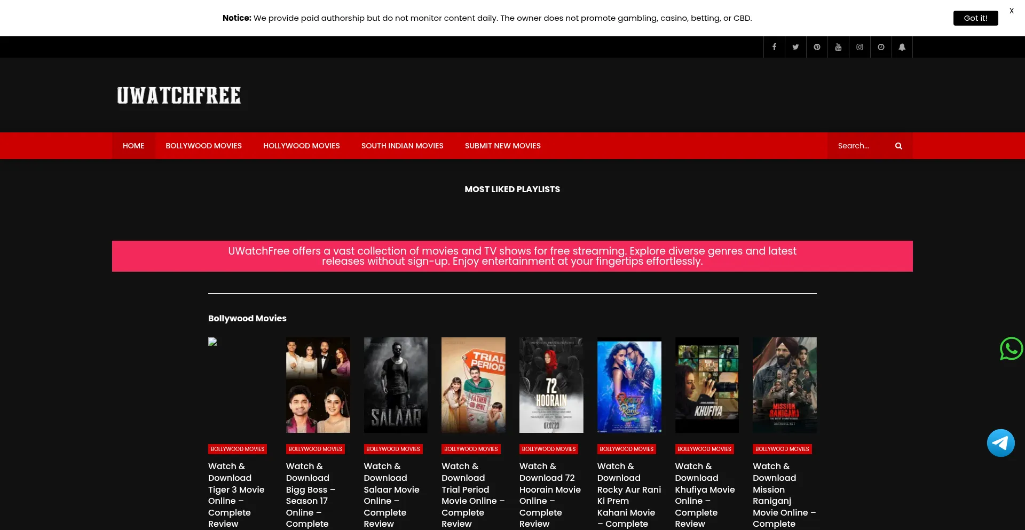Click the Bollywood Movies tag above 72 Hoorain
1025x530 pixels.
[549, 449]
